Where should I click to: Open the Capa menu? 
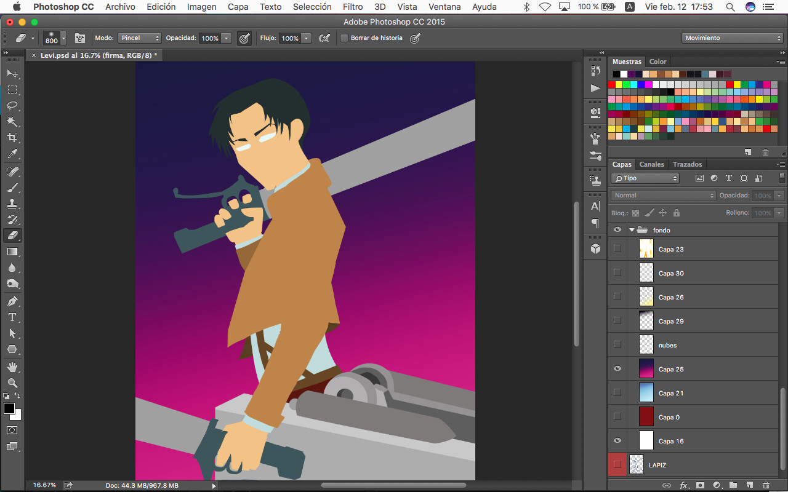[x=238, y=7]
